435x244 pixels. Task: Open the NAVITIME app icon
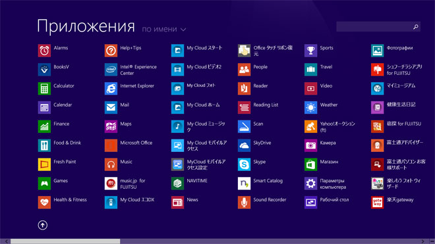pos(177,183)
